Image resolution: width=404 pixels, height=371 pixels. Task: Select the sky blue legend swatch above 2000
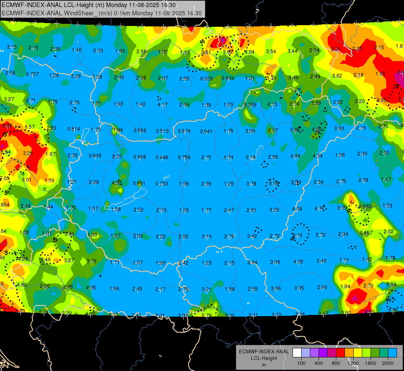392,352
